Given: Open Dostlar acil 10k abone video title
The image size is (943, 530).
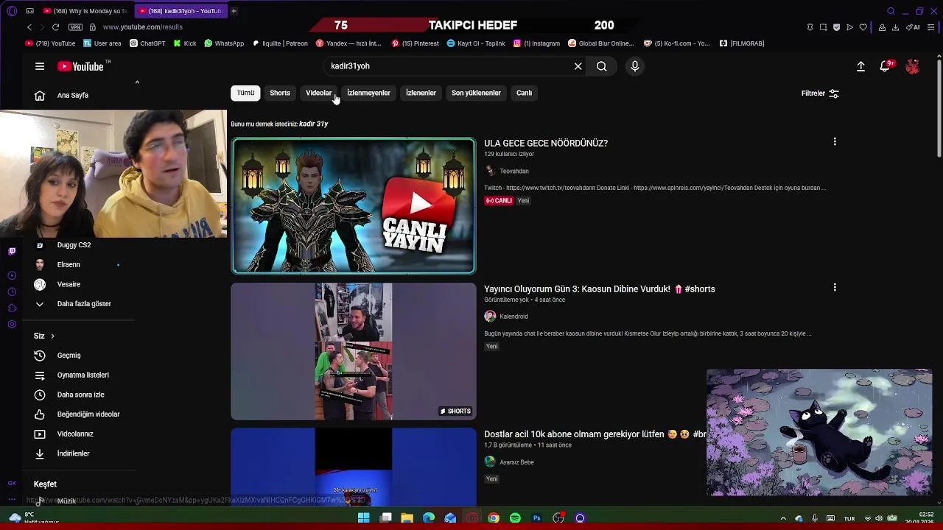Looking at the screenshot, I should pos(595,434).
